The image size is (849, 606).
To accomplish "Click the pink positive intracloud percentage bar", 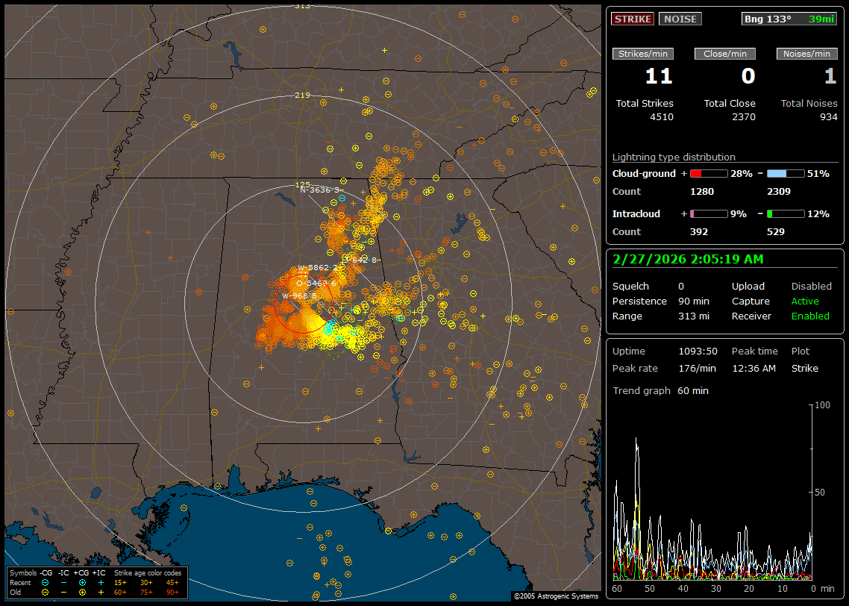I will [708, 213].
